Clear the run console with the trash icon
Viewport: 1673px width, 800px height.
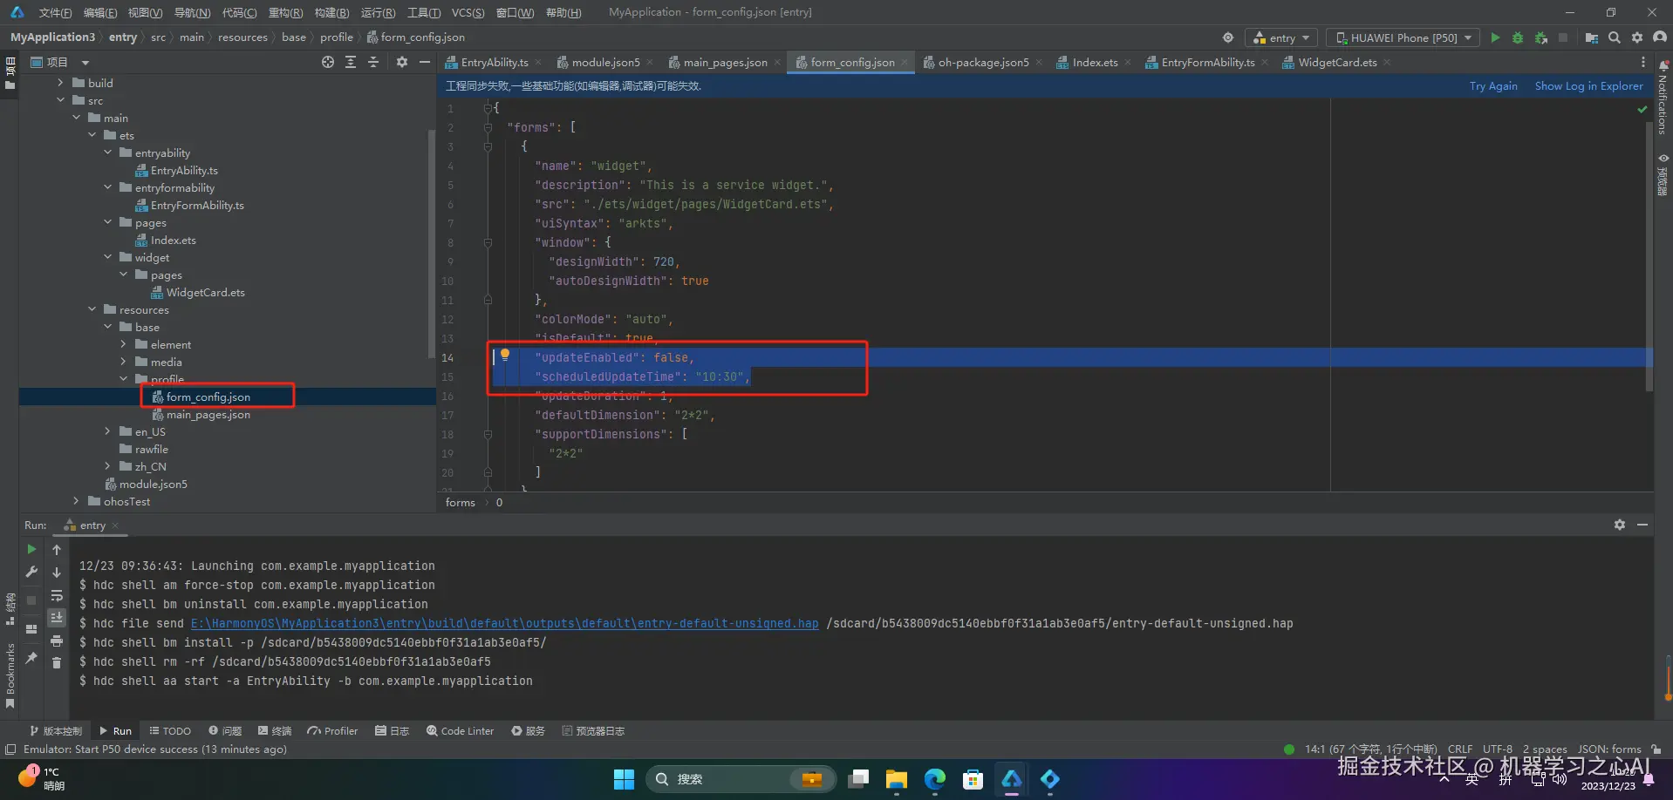click(x=57, y=663)
